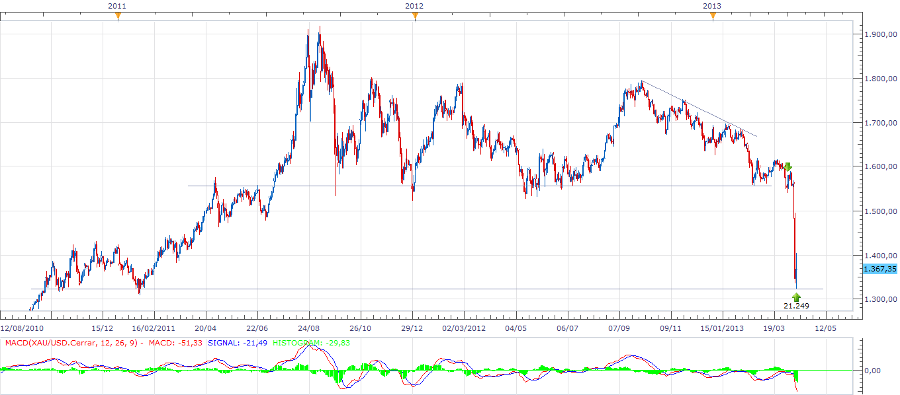Click the 12/05 date label on time axis
The width and height of the screenshot is (900, 395).
click(x=825, y=328)
